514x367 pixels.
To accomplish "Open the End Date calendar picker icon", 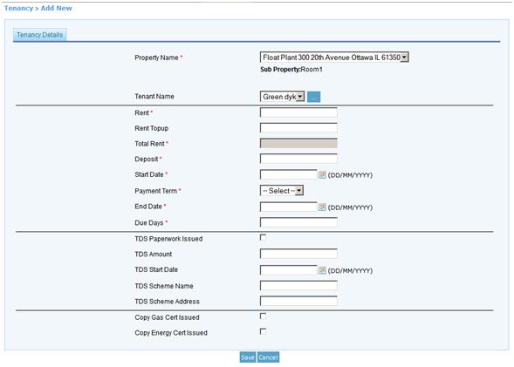I will (322, 207).
